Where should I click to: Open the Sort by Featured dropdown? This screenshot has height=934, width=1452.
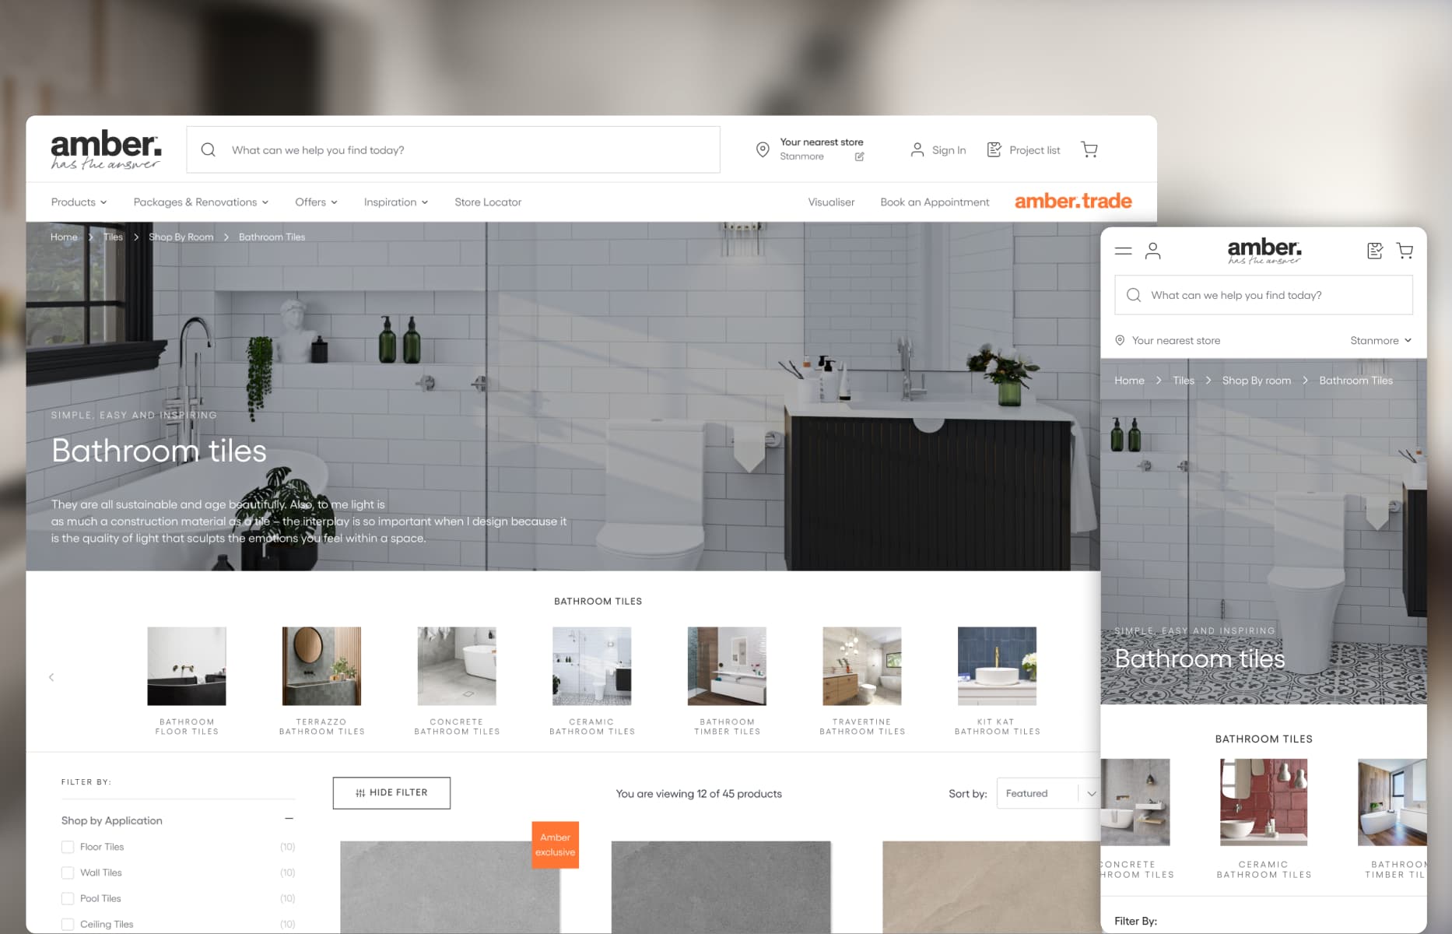pos(1047,793)
